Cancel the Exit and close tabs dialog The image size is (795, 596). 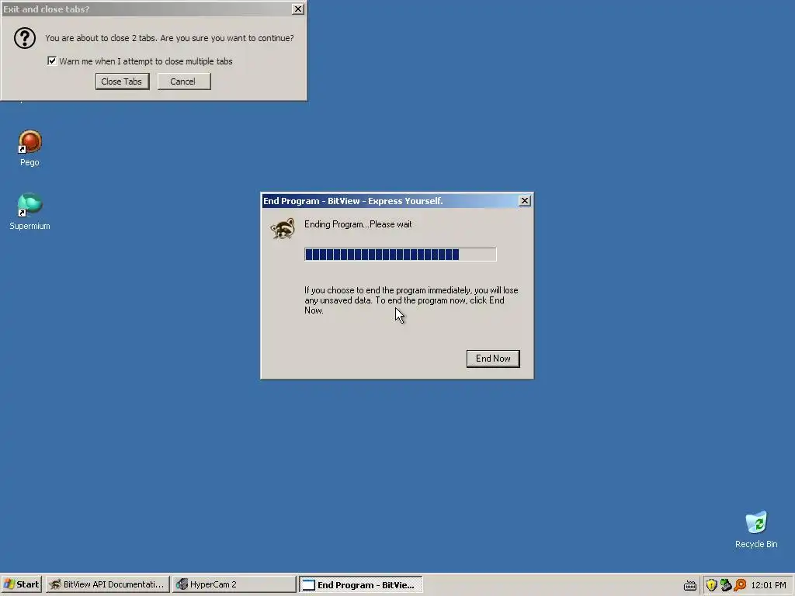click(183, 81)
